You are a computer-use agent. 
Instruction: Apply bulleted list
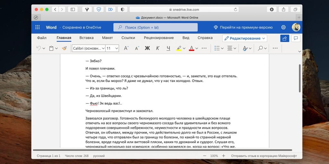(217, 48)
